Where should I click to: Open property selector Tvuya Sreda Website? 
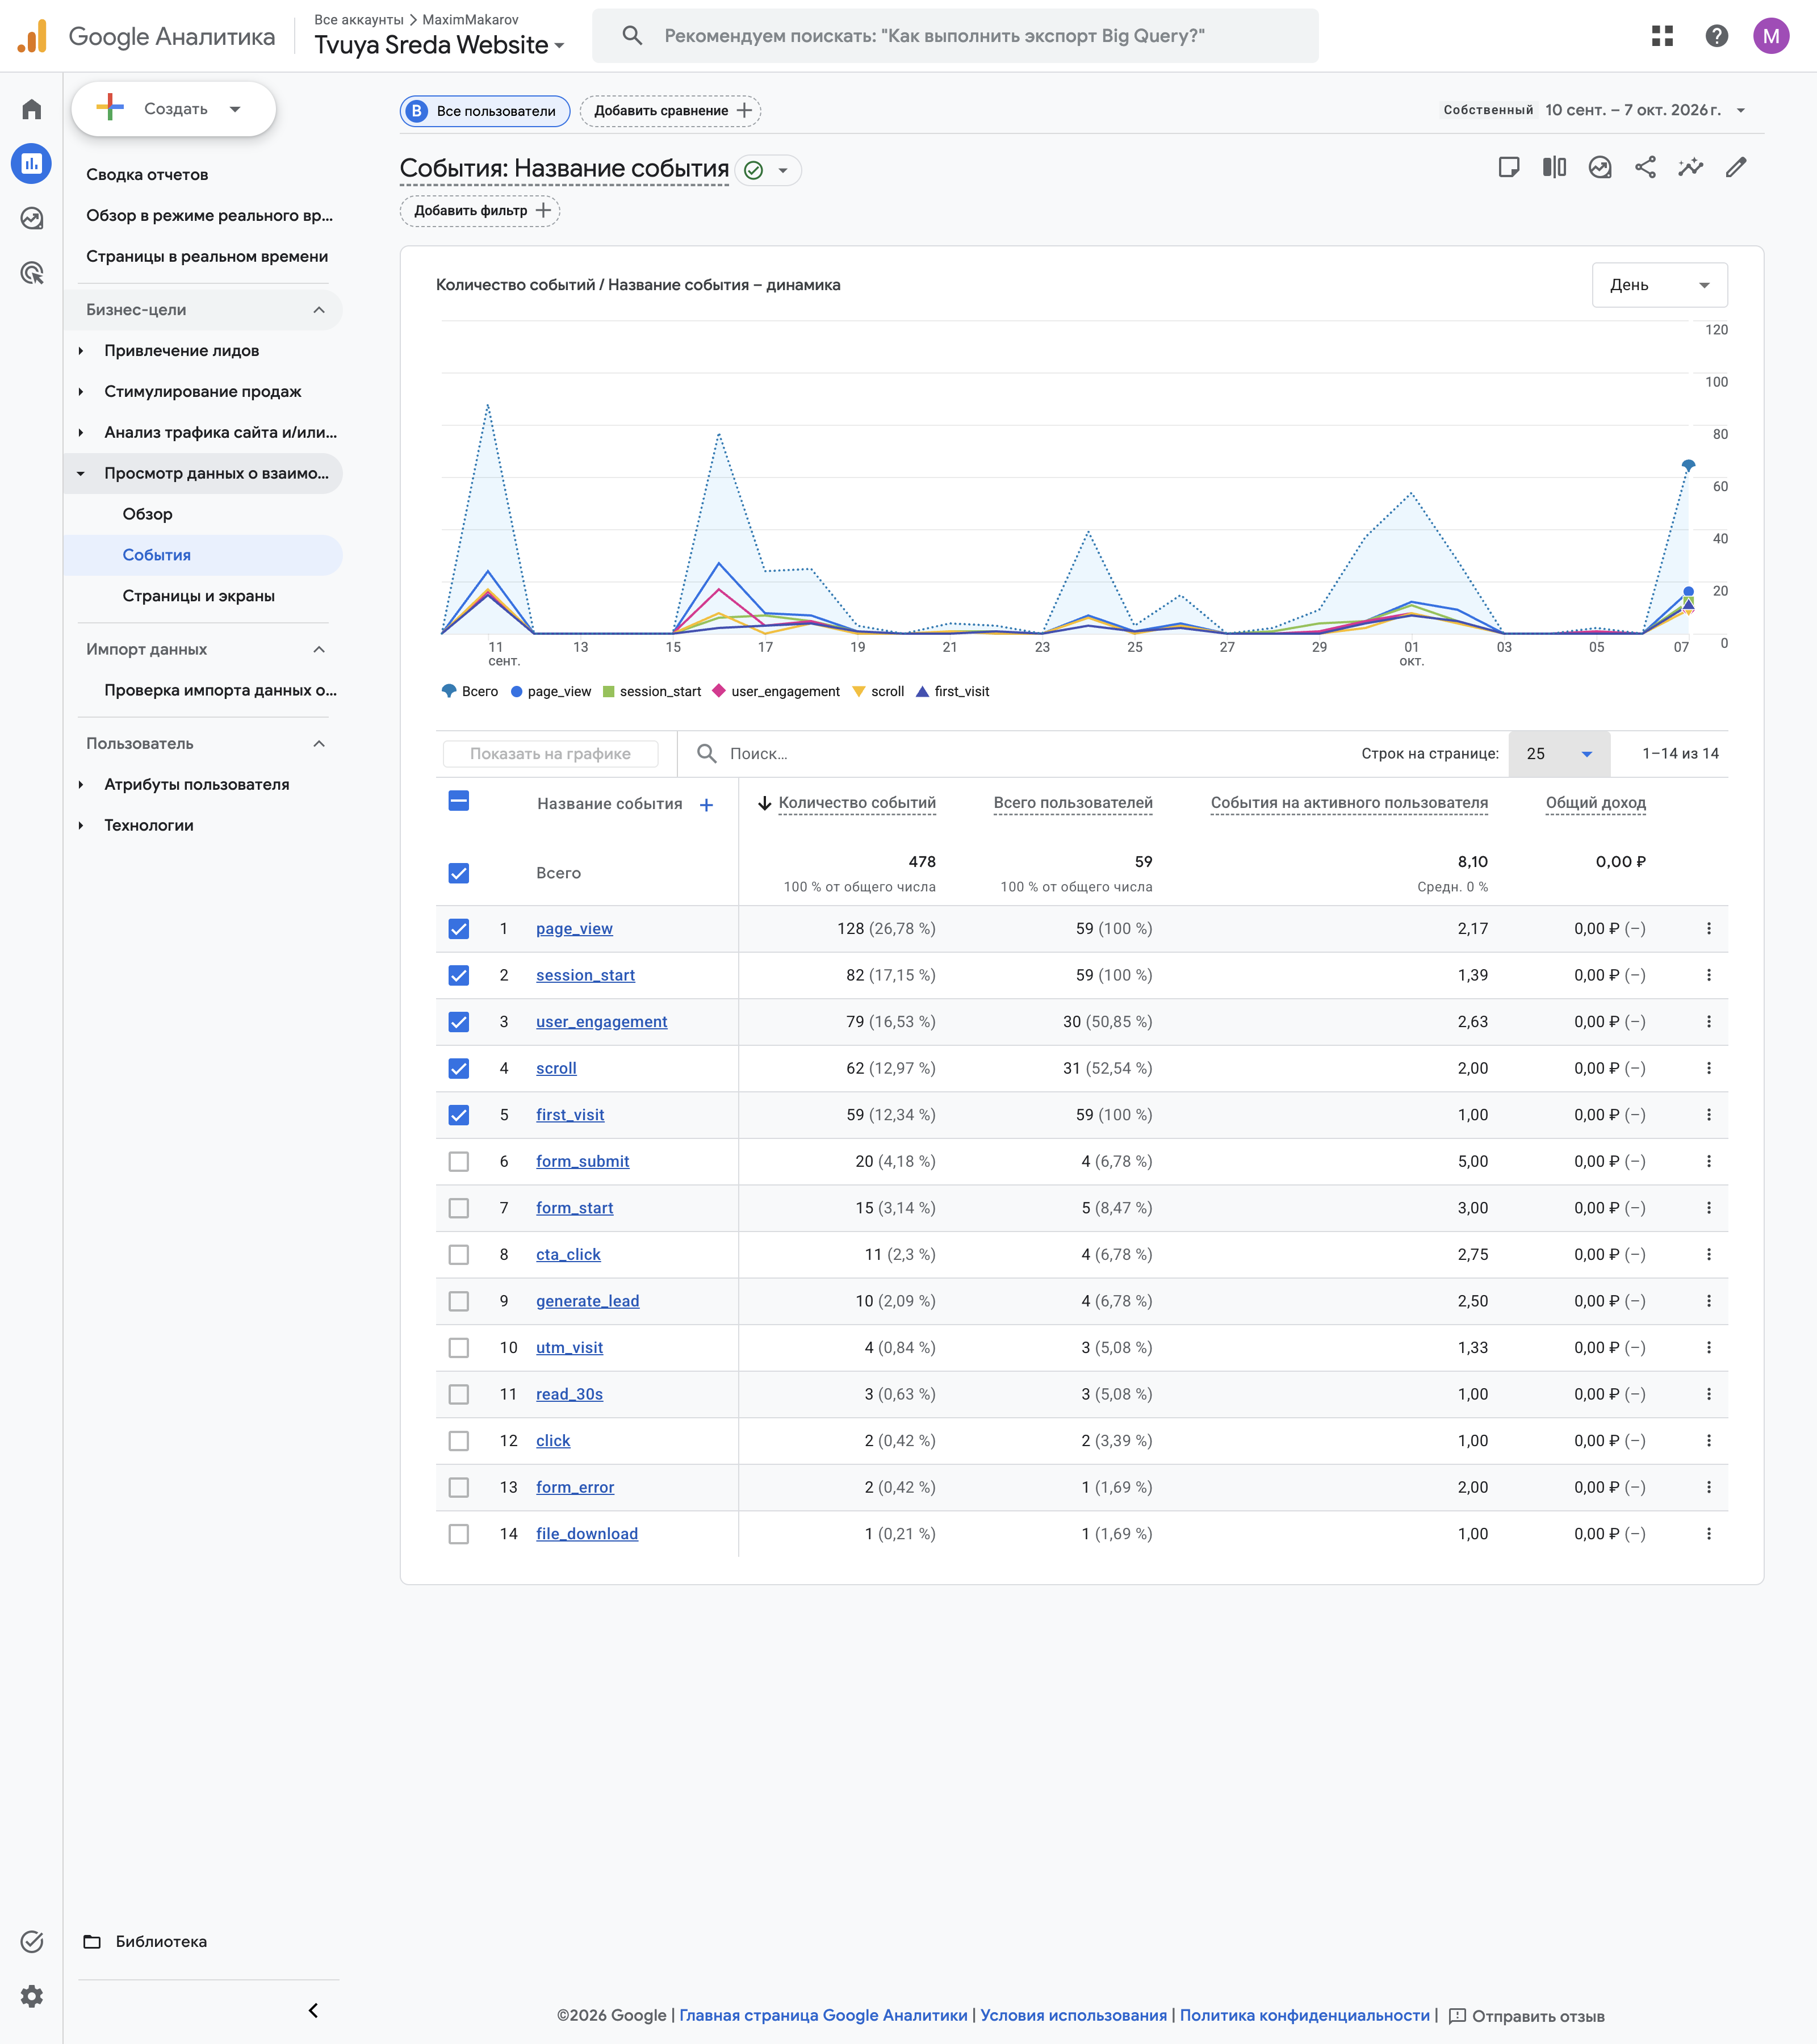point(440,45)
